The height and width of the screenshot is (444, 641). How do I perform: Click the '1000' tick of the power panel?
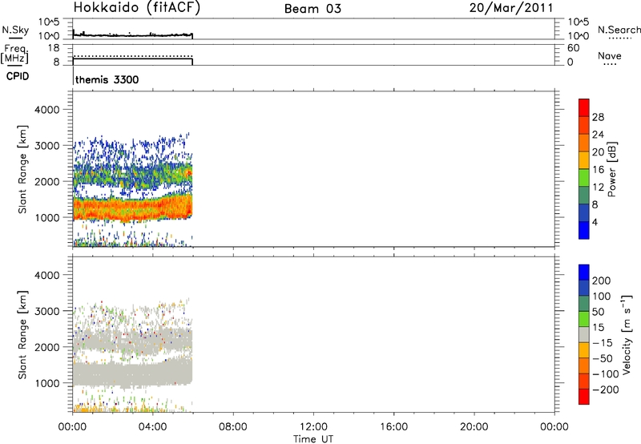point(46,217)
